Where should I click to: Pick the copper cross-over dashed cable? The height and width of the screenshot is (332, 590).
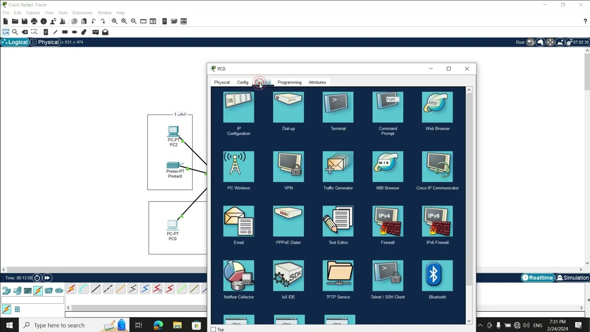click(x=108, y=289)
